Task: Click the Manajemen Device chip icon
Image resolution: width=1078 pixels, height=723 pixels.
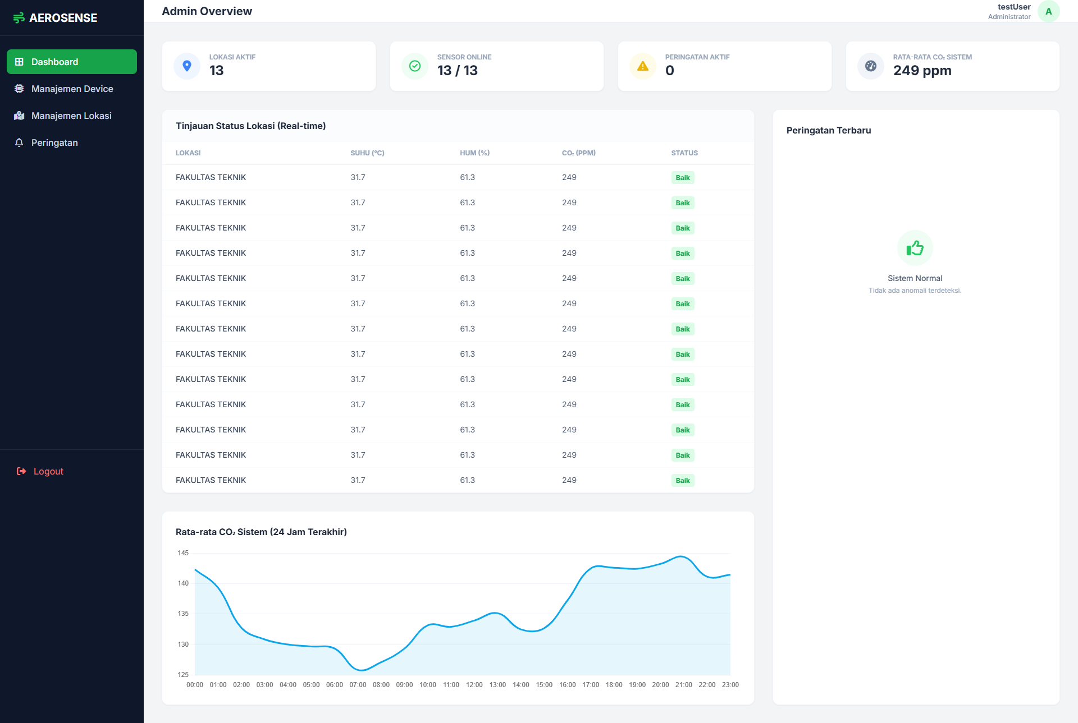Action: pyautogui.click(x=19, y=89)
